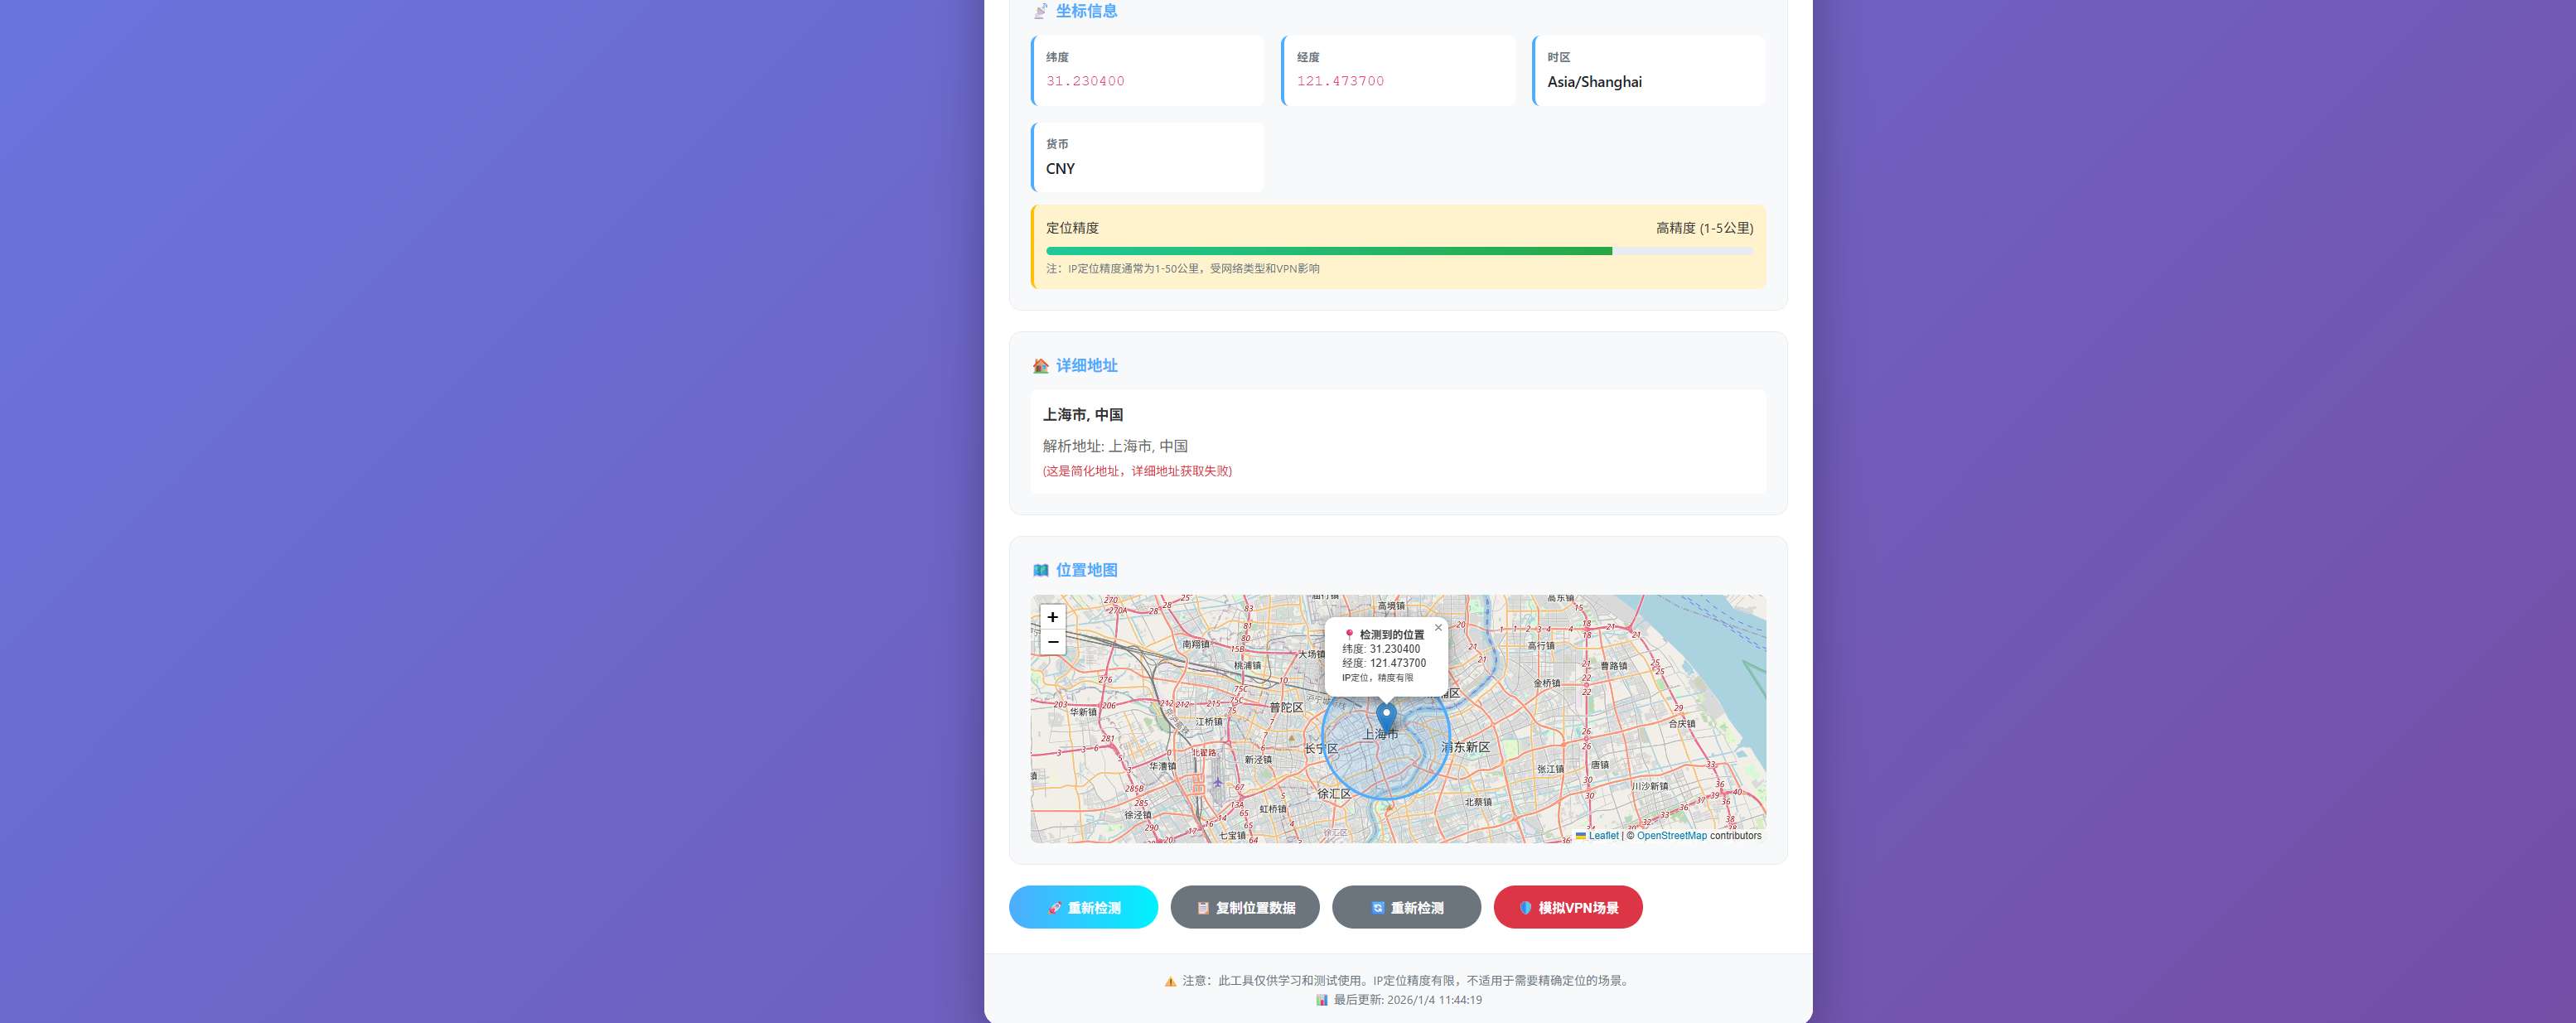This screenshot has width=2576, height=1023.
Task: Click the rocket icon in the blue button
Action: click(1055, 908)
